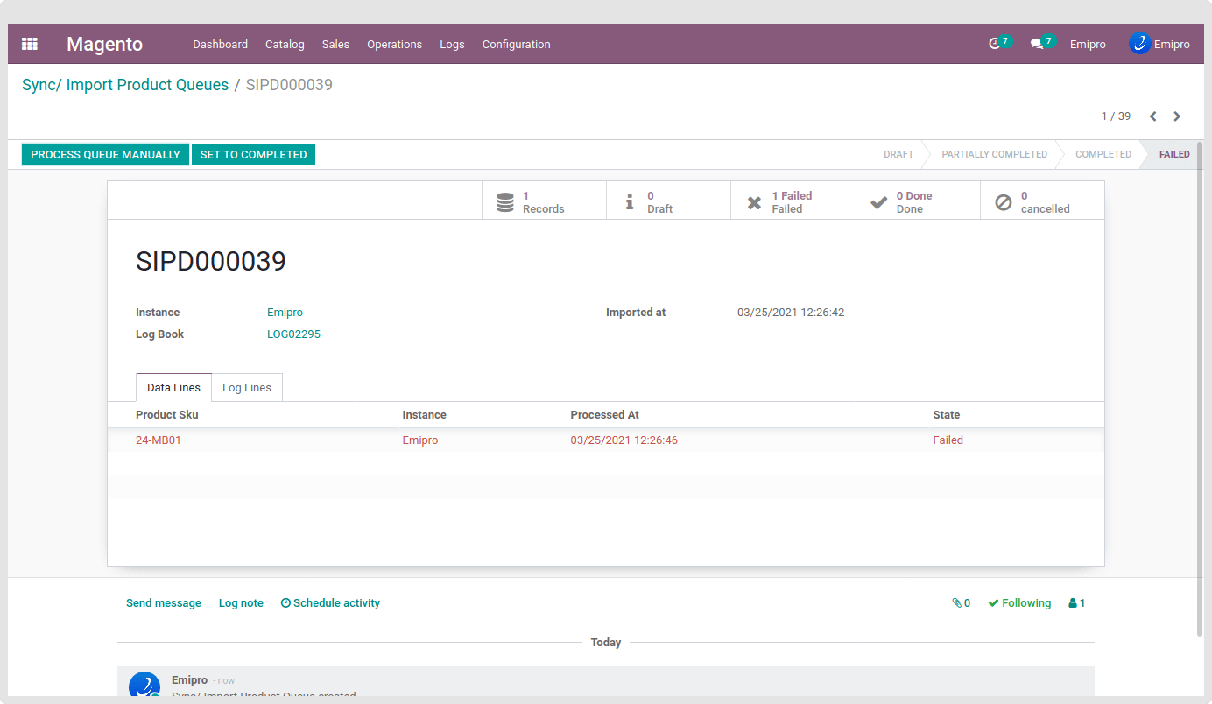Click the Processed At column header
Viewport: 1212px width, 704px height.
pos(605,415)
